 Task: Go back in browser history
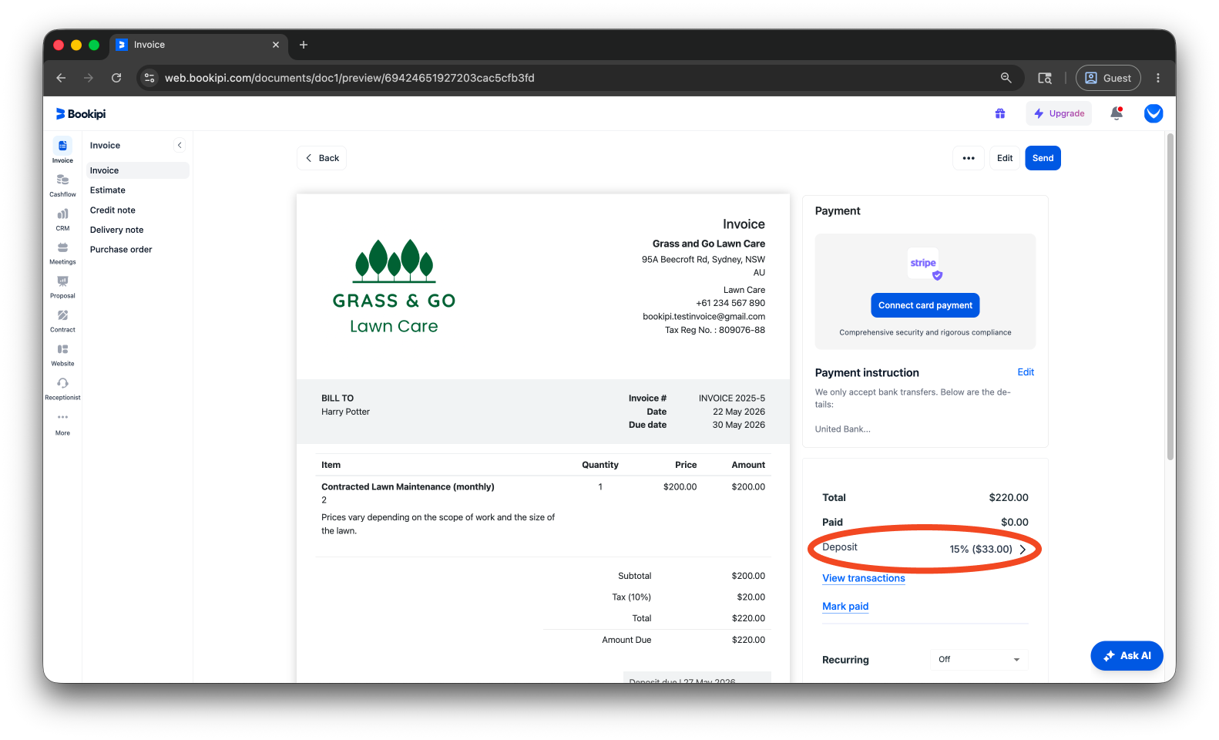[61, 78]
